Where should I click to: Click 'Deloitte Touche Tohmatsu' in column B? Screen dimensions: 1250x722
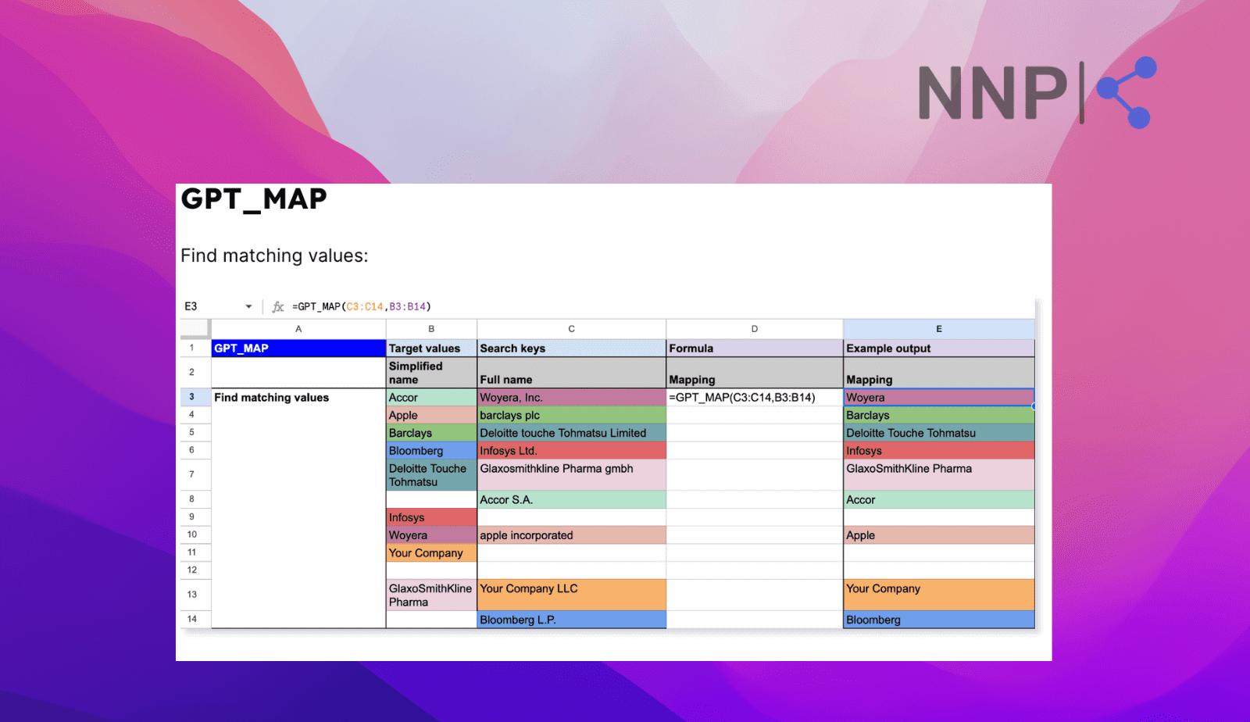tap(431, 475)
